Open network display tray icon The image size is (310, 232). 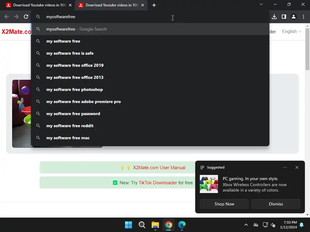[x=265, y=225]
